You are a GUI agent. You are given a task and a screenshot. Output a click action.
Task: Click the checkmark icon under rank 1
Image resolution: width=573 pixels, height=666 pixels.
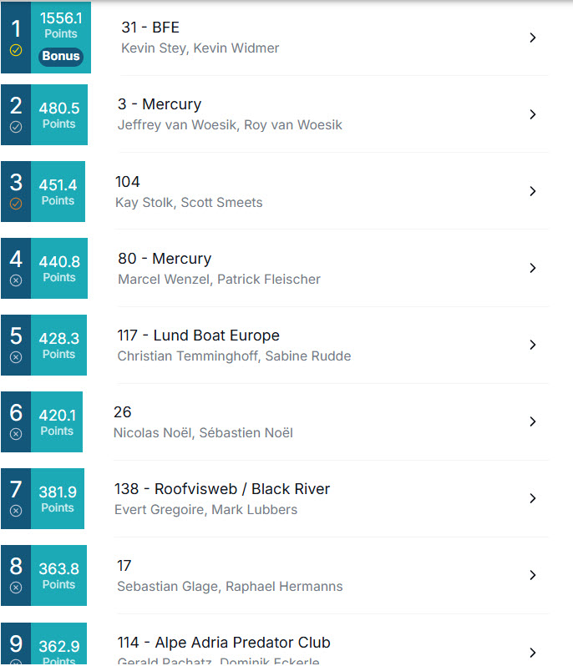15,50
